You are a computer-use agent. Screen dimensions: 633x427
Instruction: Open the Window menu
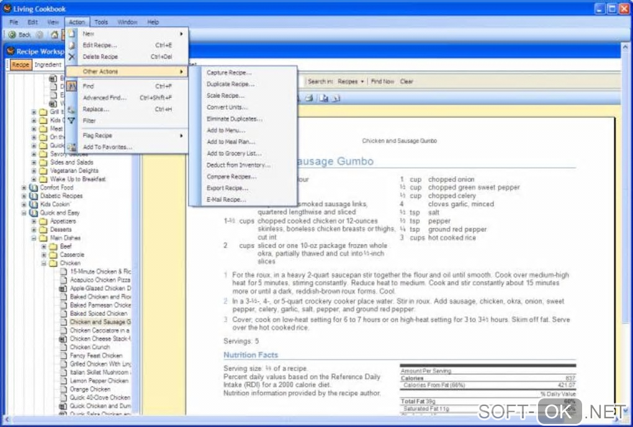coord(127,22)
